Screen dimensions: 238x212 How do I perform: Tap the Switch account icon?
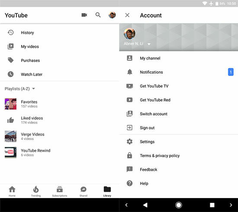(x=129, y=114)
